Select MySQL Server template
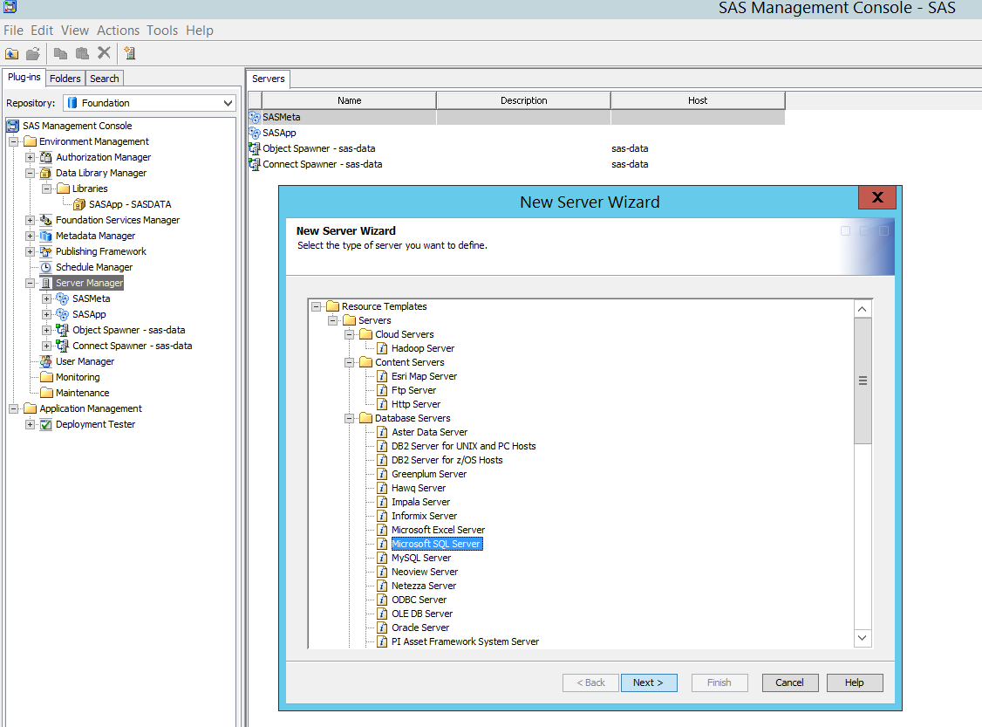The width and height of the screenshot is (982, 727). point(421,558)
